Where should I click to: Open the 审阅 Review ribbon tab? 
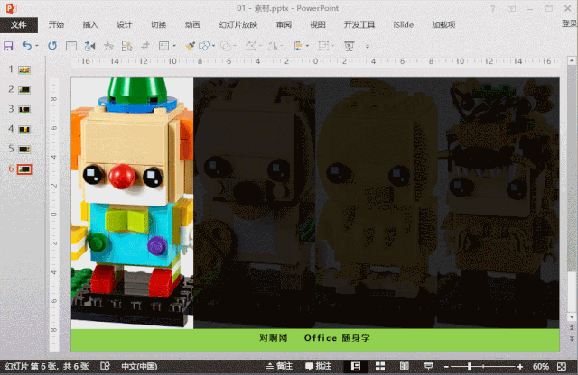[x=284, y=24]
